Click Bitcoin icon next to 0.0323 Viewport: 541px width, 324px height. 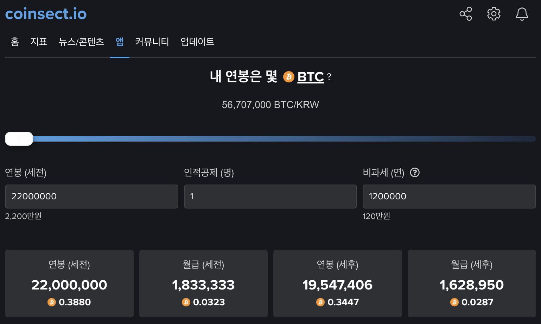coord(186,302)
